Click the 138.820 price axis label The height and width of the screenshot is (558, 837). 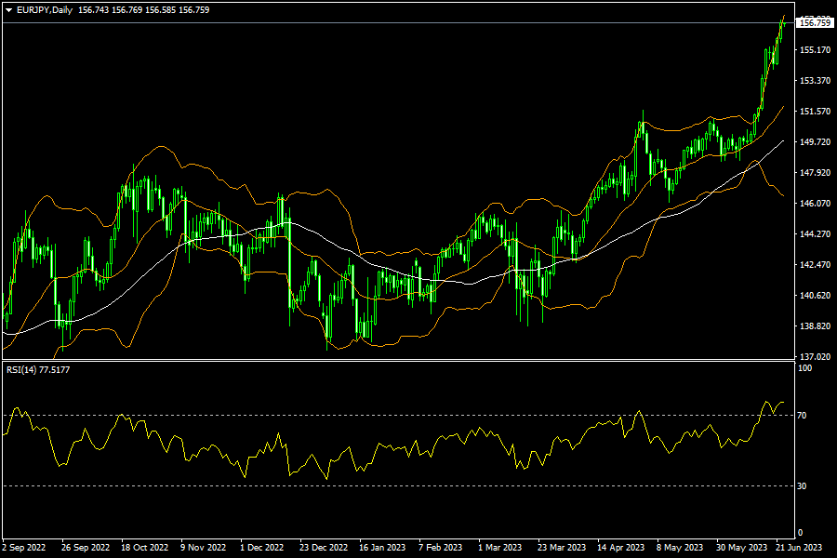click(x=815, y=325)
